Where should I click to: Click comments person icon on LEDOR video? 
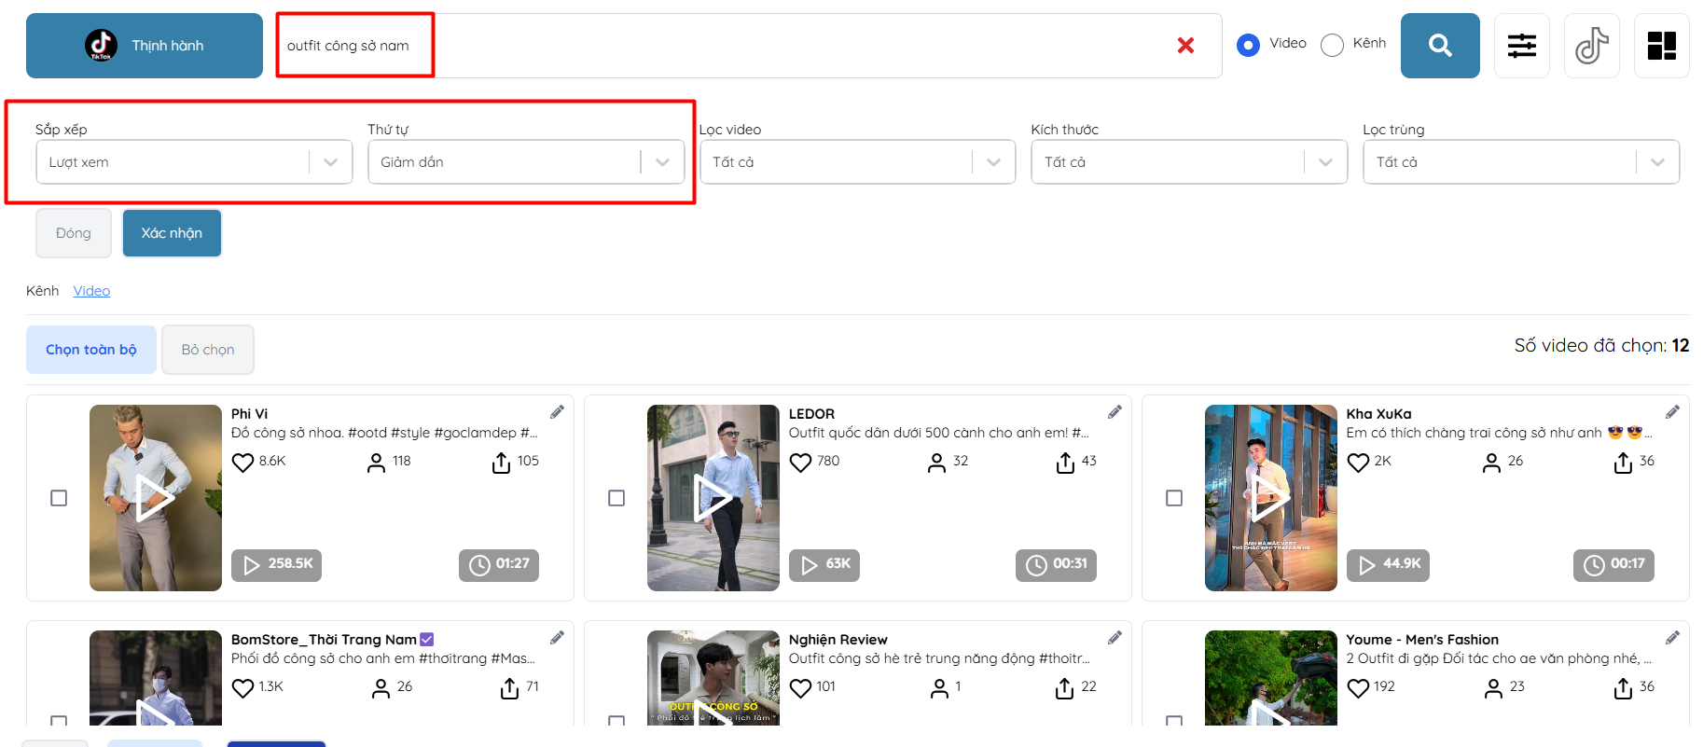(936, 463)
